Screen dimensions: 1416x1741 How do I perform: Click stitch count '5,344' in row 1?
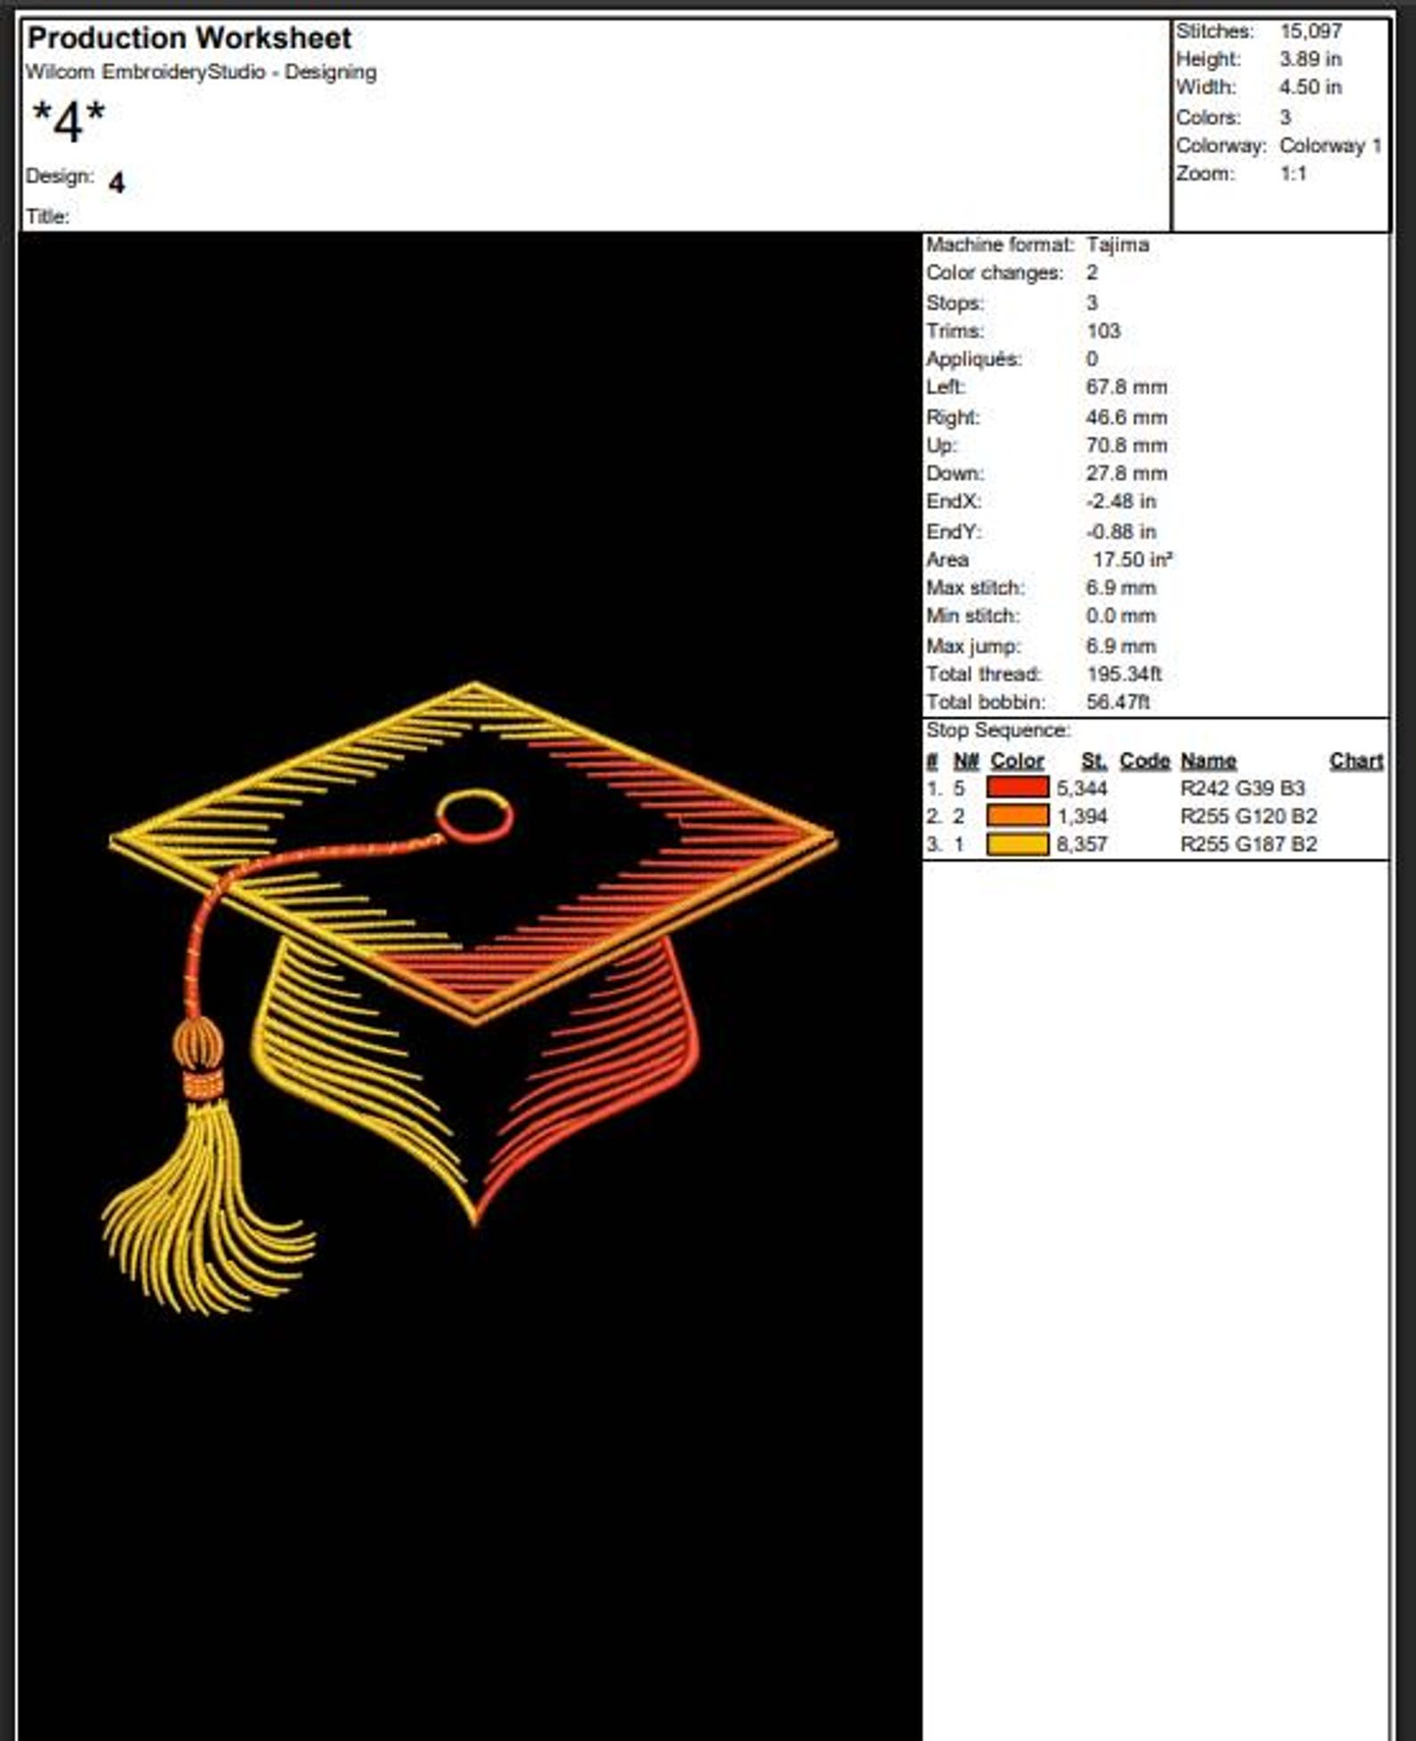click(x=1082, y=788)
